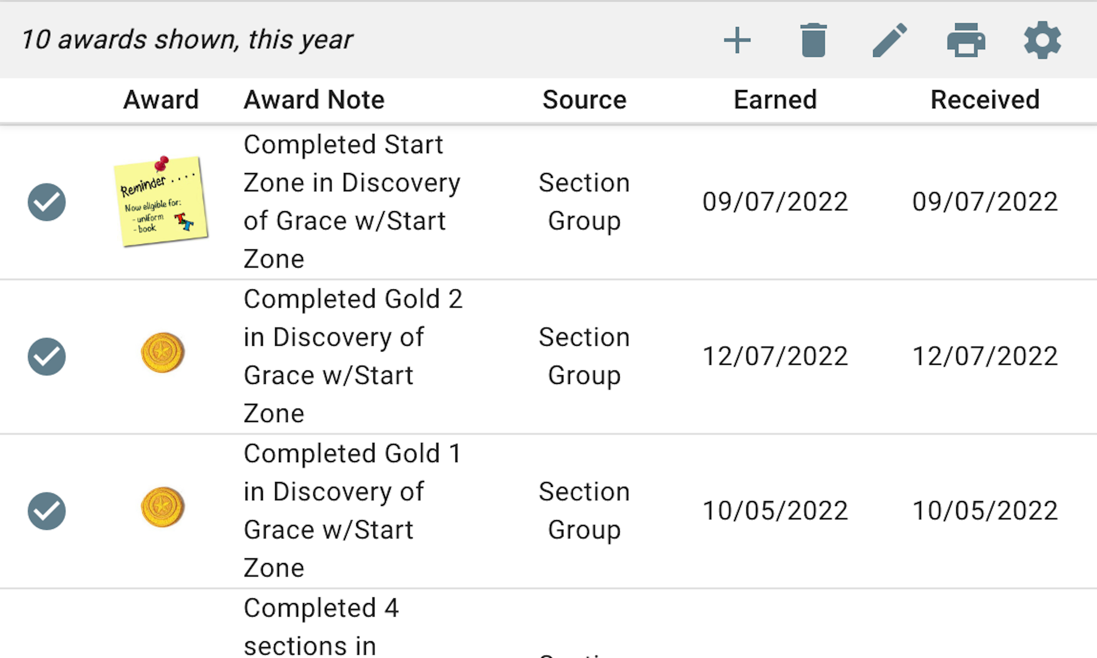Toggle the checkmark for Gold 2 award
This screenshot has height=658, width=1097.
(x=47, y=356)
